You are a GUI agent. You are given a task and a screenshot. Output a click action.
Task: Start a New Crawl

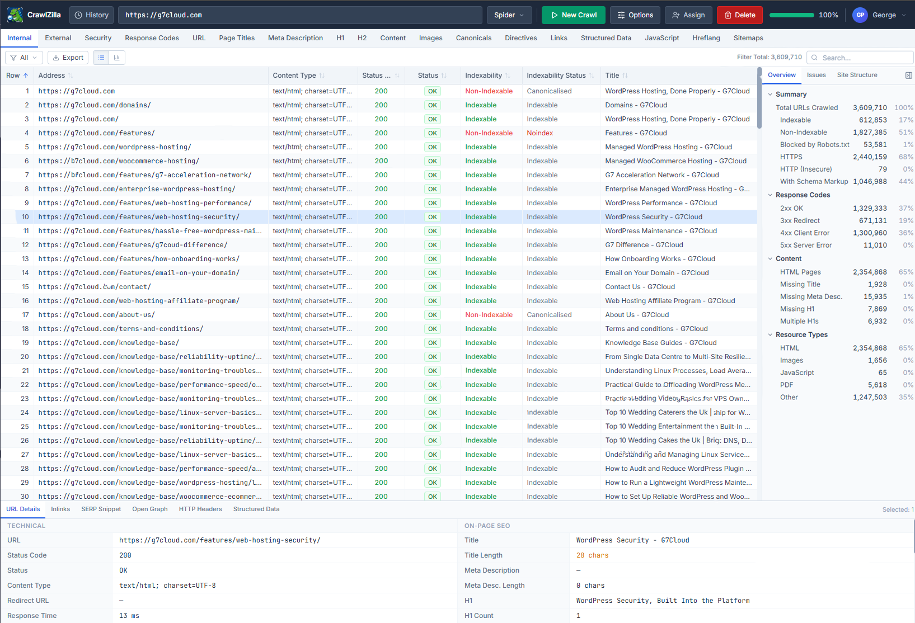(573, 15)
